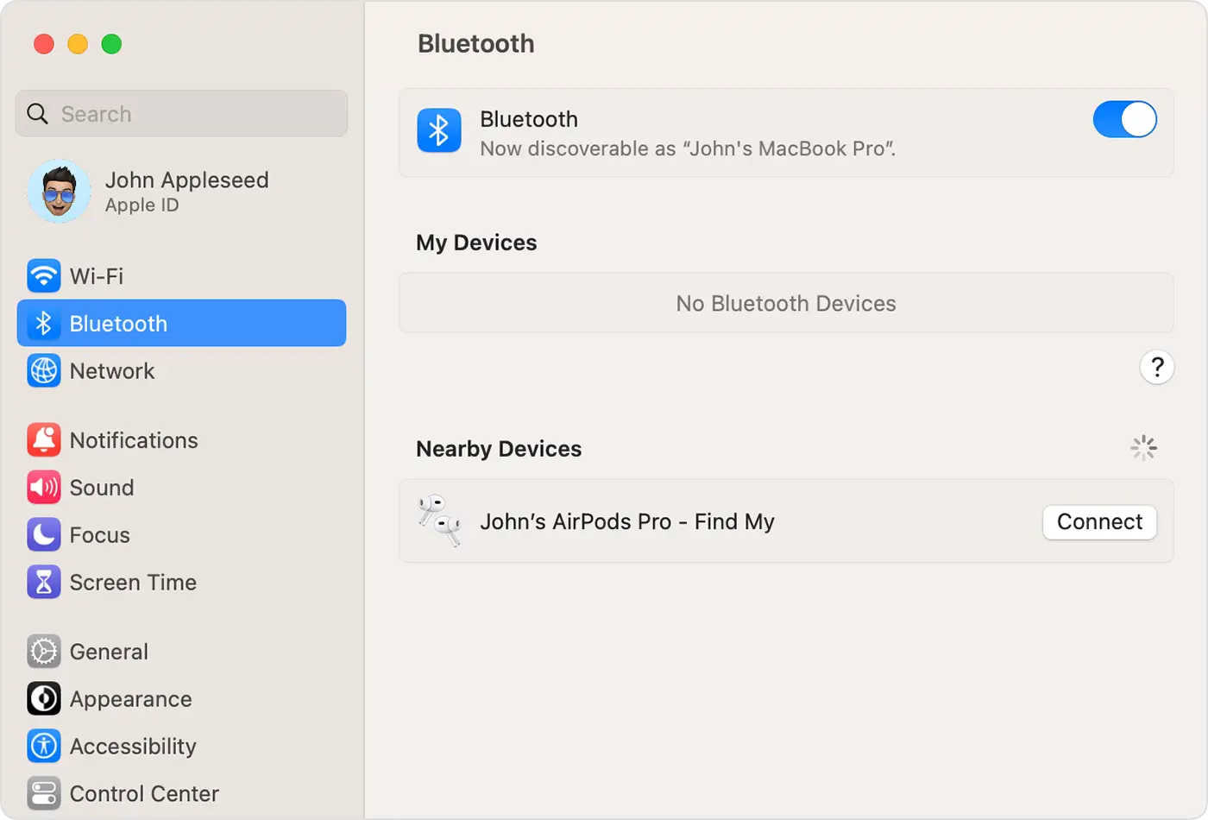Open Bluetooth help with the question mark
The height and width of the screenshot is (820, 1208).
[x=1157, y=367]
